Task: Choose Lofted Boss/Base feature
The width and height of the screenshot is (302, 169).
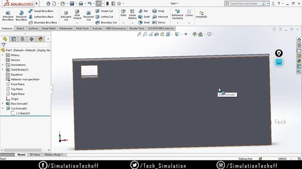Action: pyautogui.click(x=41, y=17)
